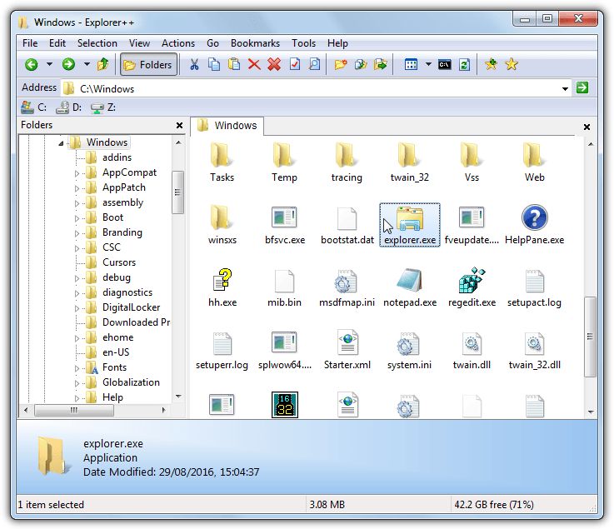
Task: Expand the diagnostics tree folder
Action: click(x=77, y=293)
